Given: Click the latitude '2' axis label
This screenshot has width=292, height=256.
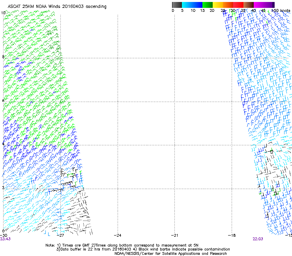Looking at the screenshot, I should click(3, 187).
